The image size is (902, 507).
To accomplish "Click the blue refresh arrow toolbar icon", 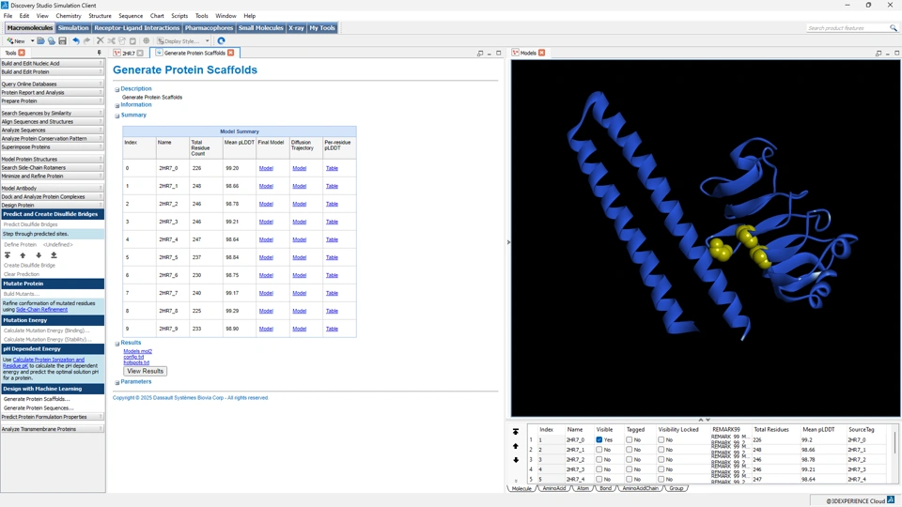I will (221, 40).
